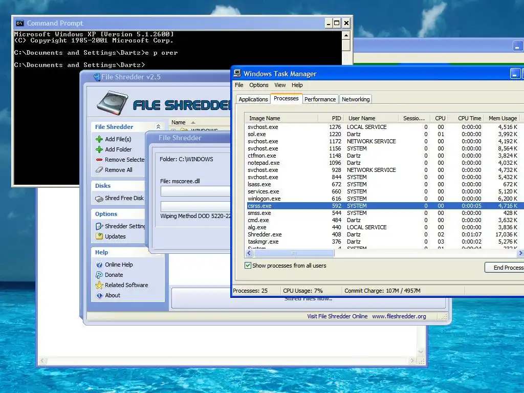
Task: Click the Add File(s) green plus icon
Action: click(99, 139)
